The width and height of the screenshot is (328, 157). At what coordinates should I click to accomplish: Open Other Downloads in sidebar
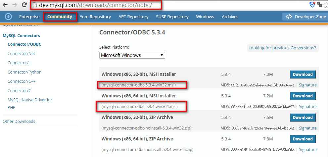pyautogui.click(x=19, y=122)
